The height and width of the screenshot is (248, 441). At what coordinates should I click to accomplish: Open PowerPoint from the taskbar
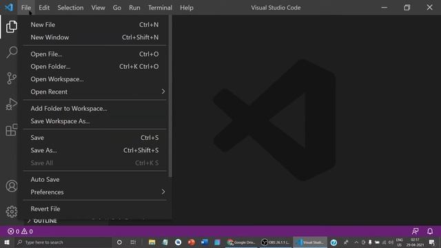click(x=192, y=242)
